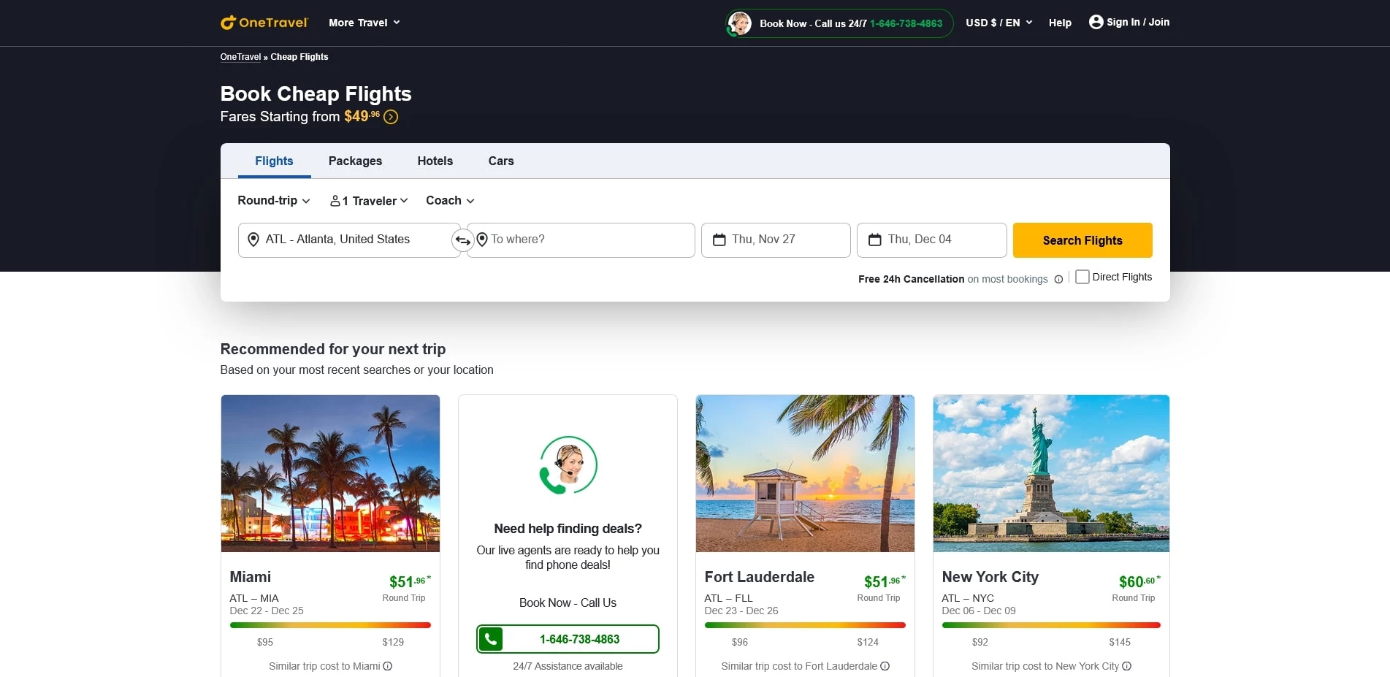Open the More Travel menu
Screen dimensions: 1390x677
pos(363,22)
